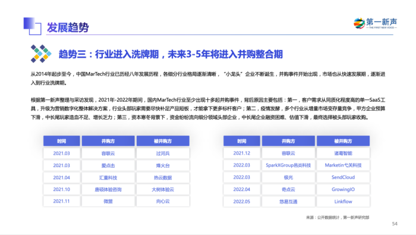Select the 2021.03 cell in 爱点击 row
This screenshot has width=416, height=235.
pos(62,165)
